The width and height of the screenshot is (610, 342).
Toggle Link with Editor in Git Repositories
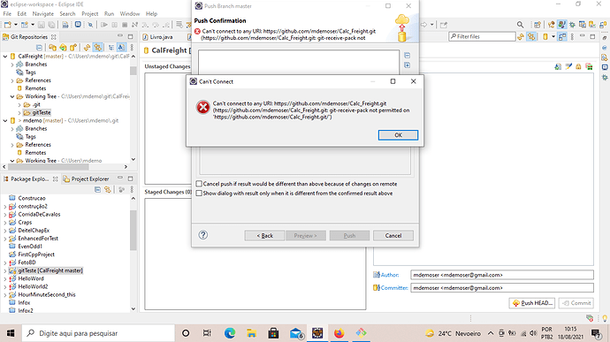coord(97,48)
